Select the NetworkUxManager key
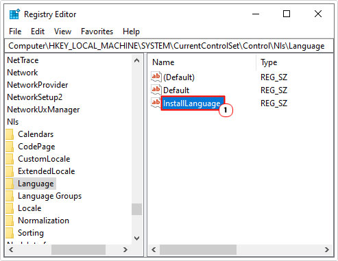The height and width of the screenshot is (261, 338). [x=43, y=110]
